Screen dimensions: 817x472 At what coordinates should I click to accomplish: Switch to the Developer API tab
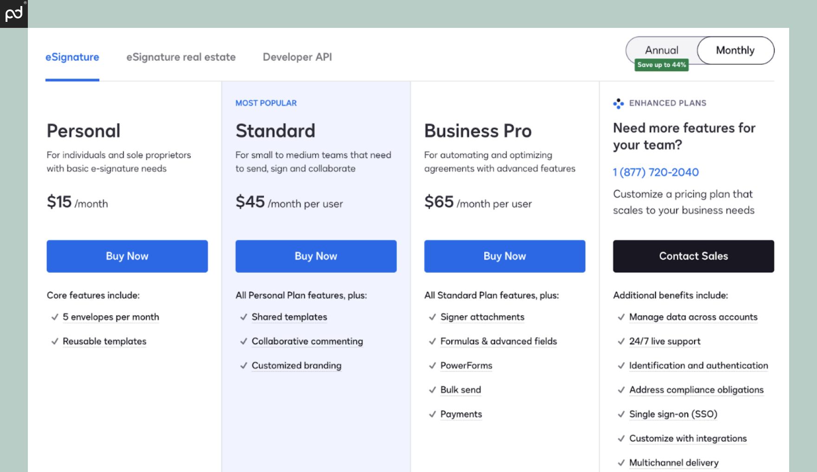click(297, 57)
